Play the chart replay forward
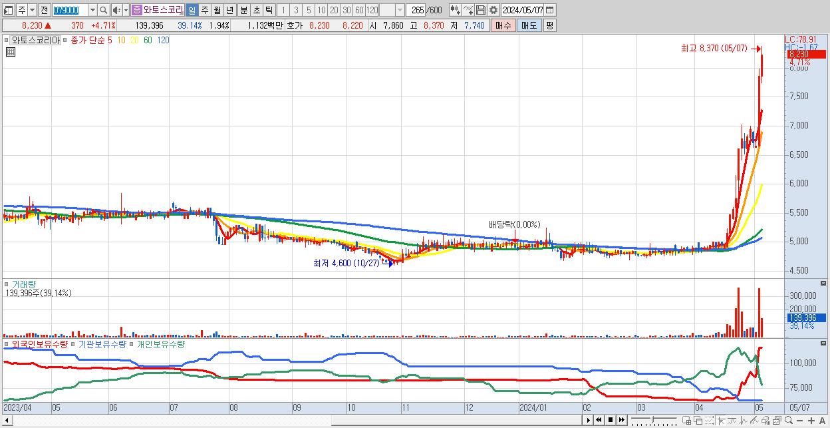Screen dimensions: 830x428 click(x=589, y=420)
